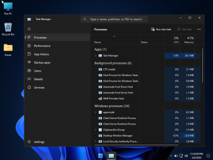213x160 pixels.
Task: Open the hamburger navigation menu
Action: pyautogui.click(x=29, y=29)
